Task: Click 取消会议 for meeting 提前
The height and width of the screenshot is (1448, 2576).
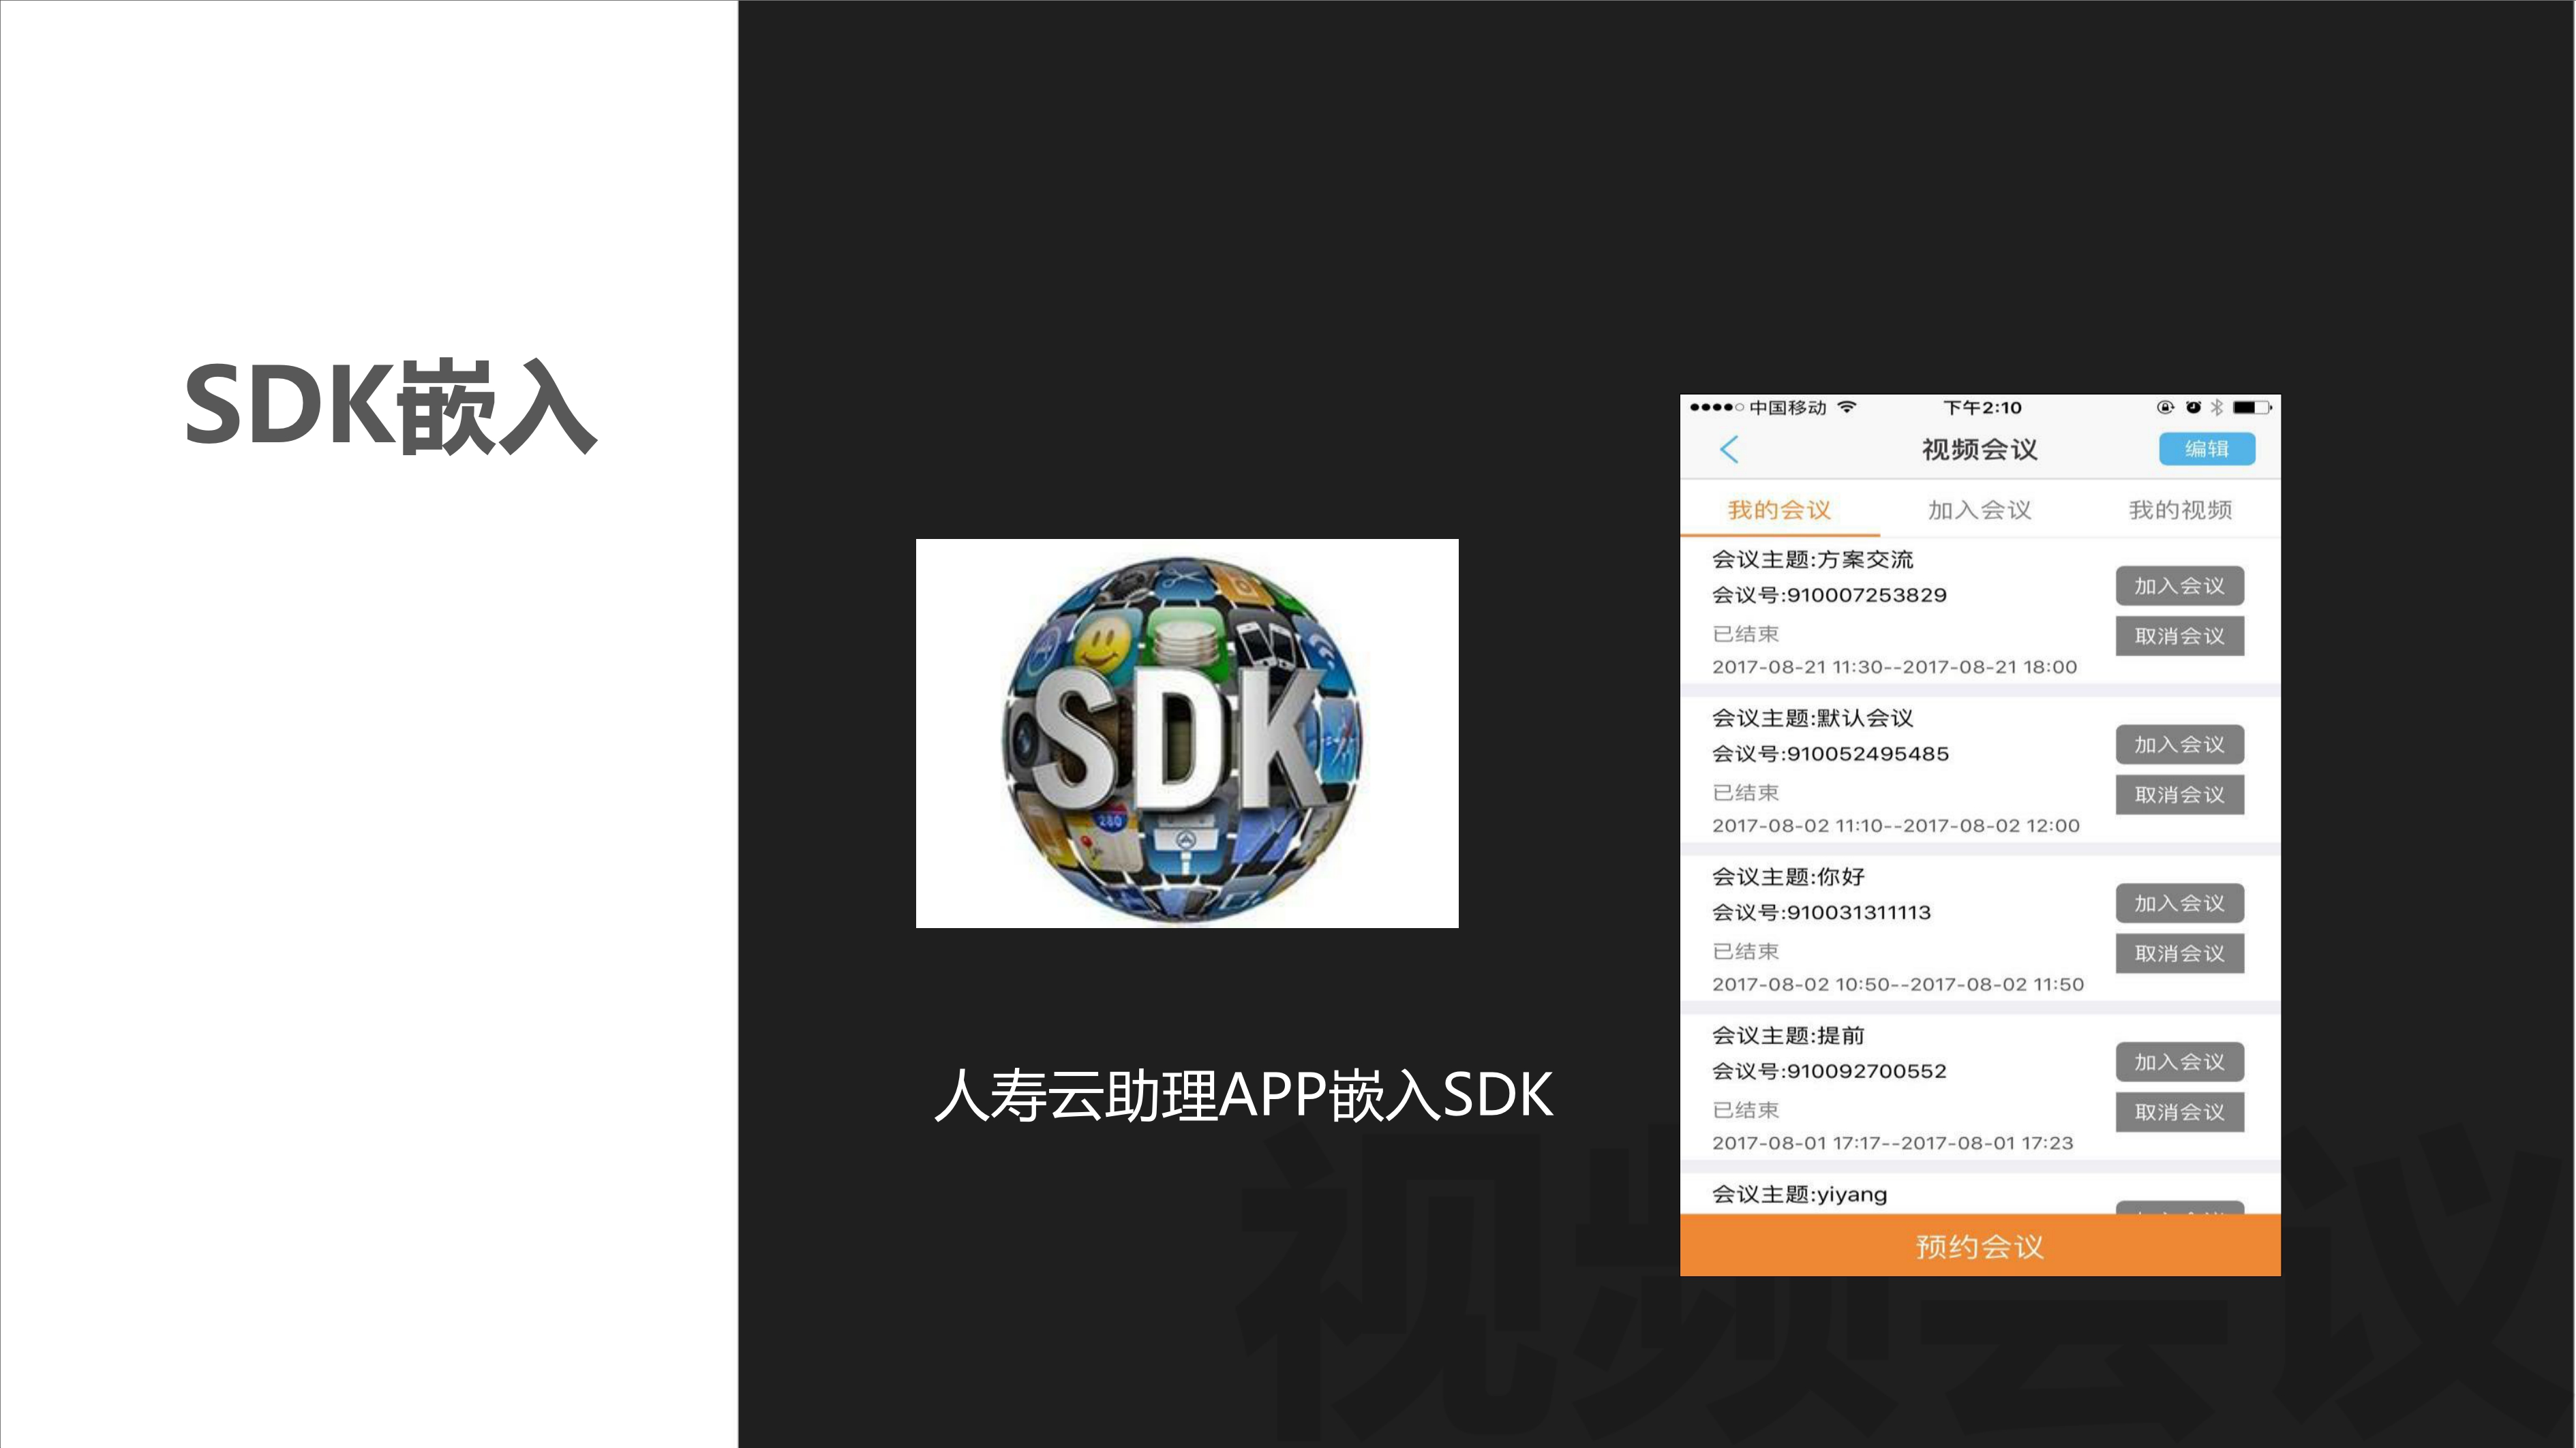Action: click(2180, 1112)
